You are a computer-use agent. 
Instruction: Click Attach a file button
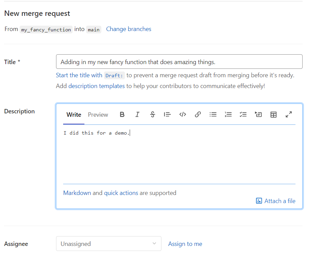(x=276, y=201)
